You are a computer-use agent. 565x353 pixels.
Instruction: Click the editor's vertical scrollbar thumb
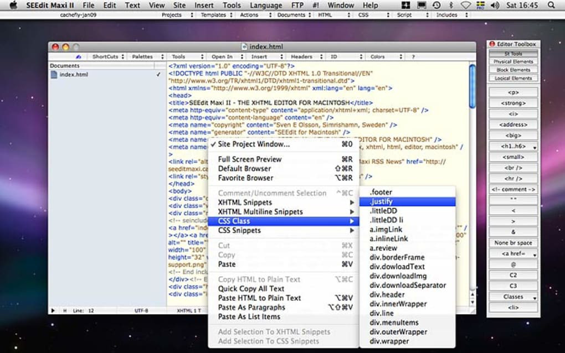472,86
